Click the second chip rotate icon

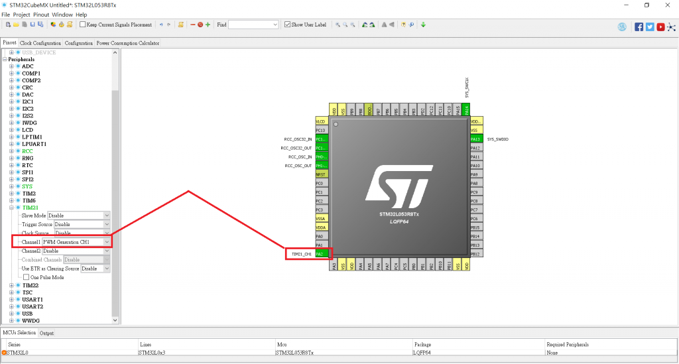click(x=372, y=25)
